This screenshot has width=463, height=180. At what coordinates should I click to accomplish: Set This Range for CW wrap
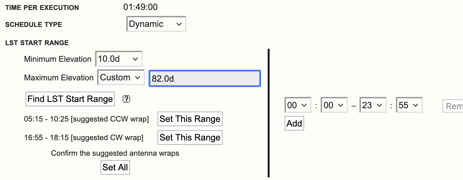pos(190,137)
